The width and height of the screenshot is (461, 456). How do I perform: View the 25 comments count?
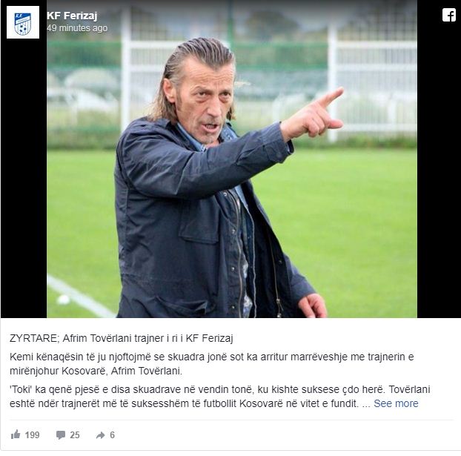75,434
